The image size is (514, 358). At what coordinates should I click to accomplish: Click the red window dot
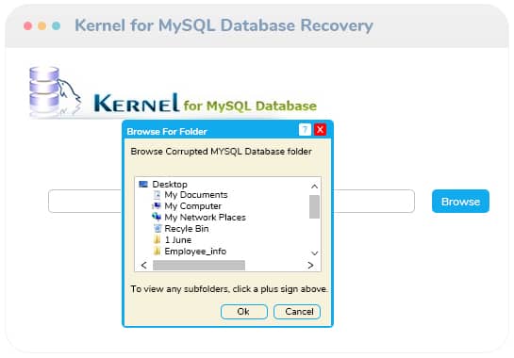click(x=28, y=25)
